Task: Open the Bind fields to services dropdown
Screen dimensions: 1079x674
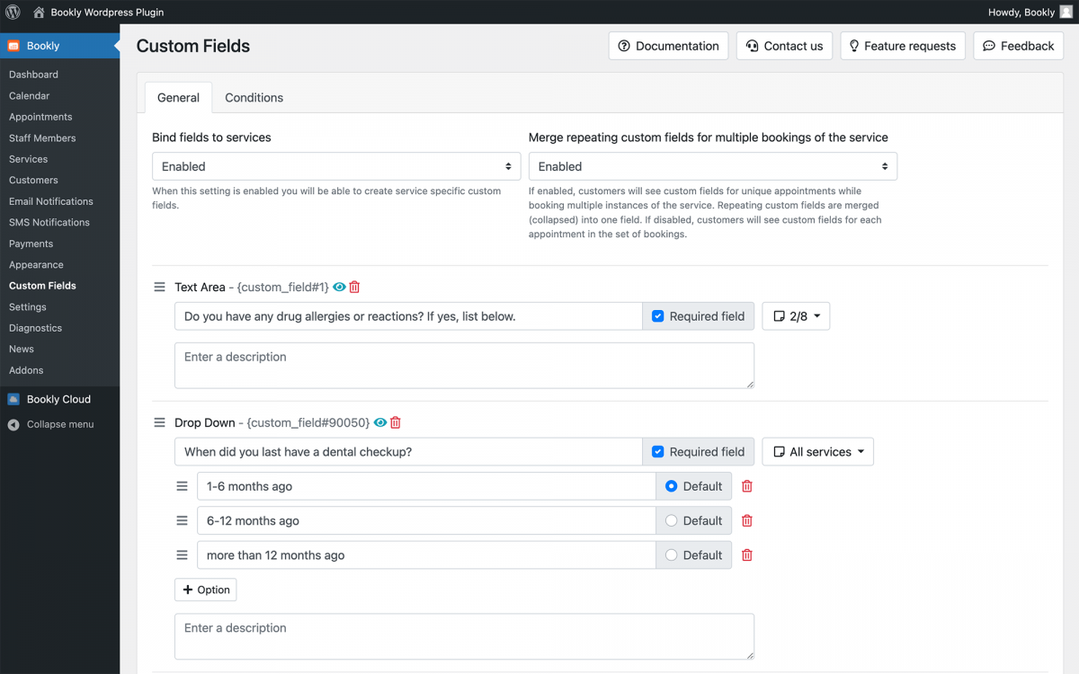Action: click(336, 165)
